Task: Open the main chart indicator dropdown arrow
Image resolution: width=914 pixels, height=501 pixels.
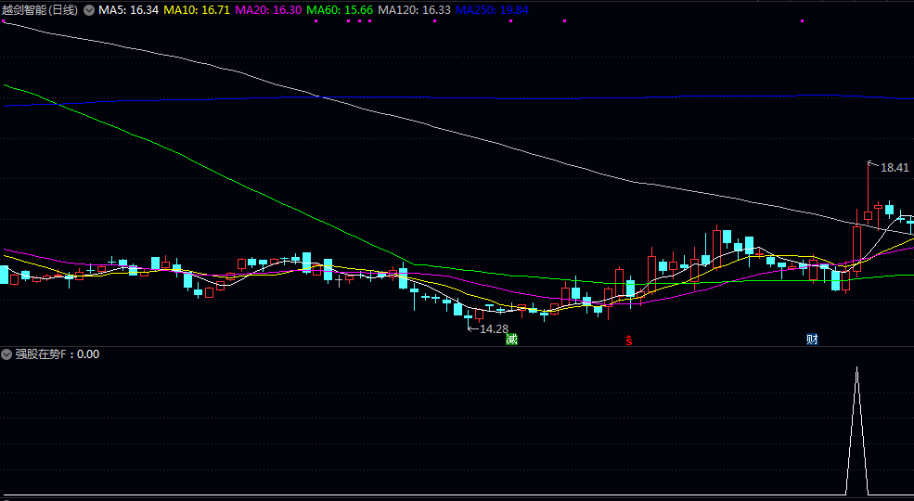Action: pos(89,10)
